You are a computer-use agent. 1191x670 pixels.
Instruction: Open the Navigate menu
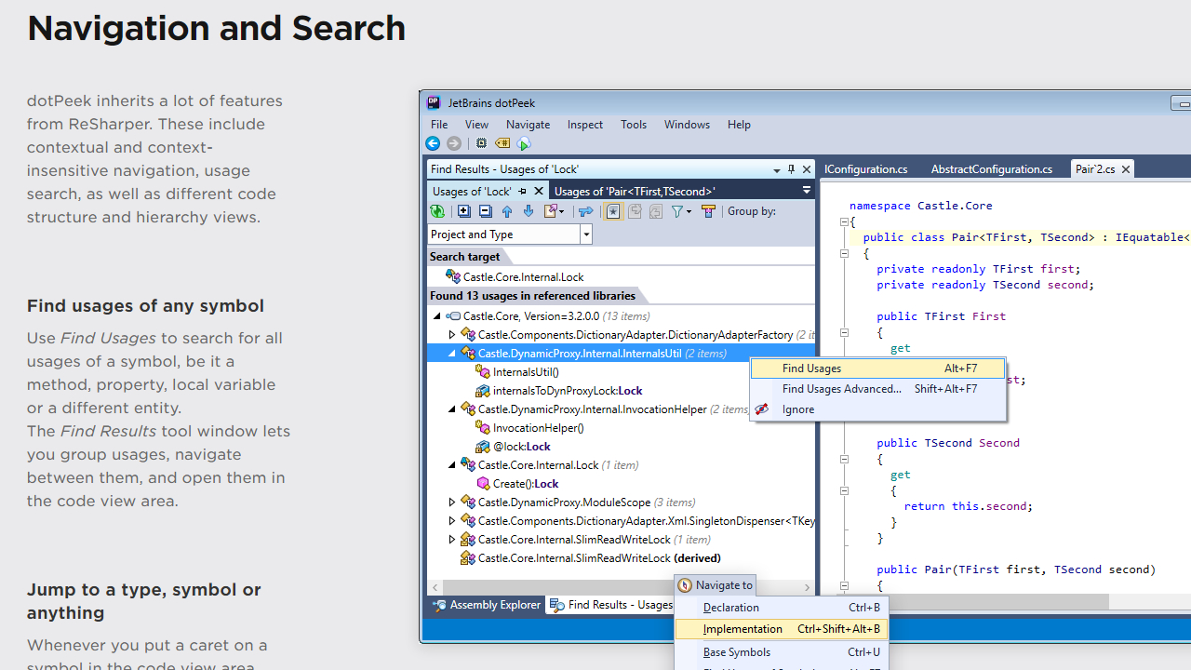528,125
